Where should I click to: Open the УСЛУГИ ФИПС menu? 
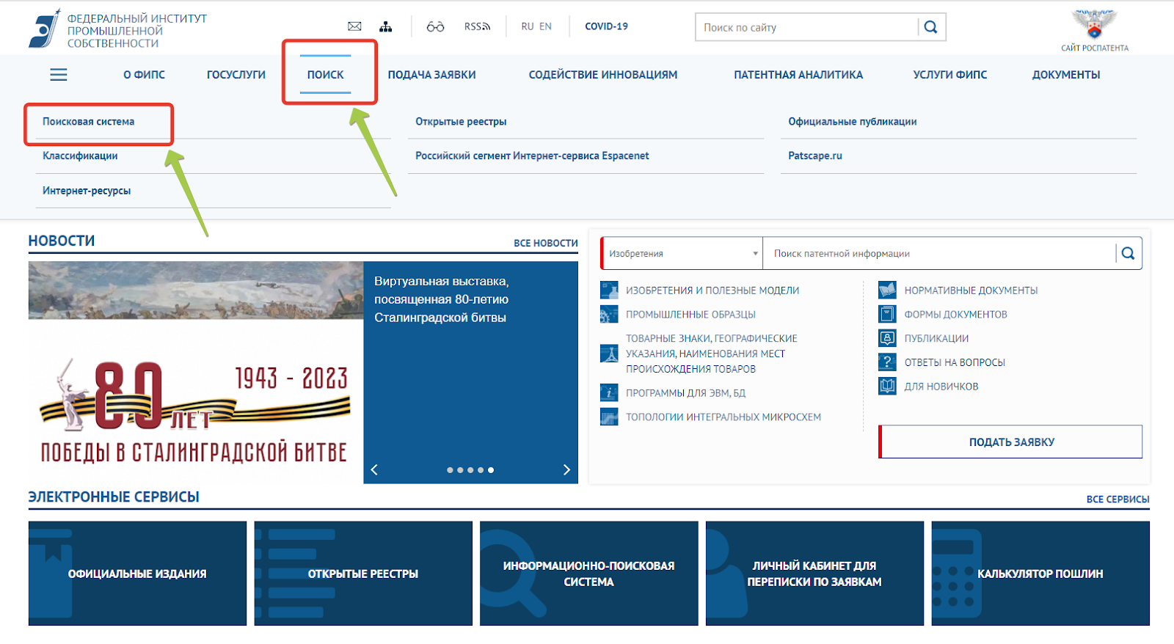point(950,75)
